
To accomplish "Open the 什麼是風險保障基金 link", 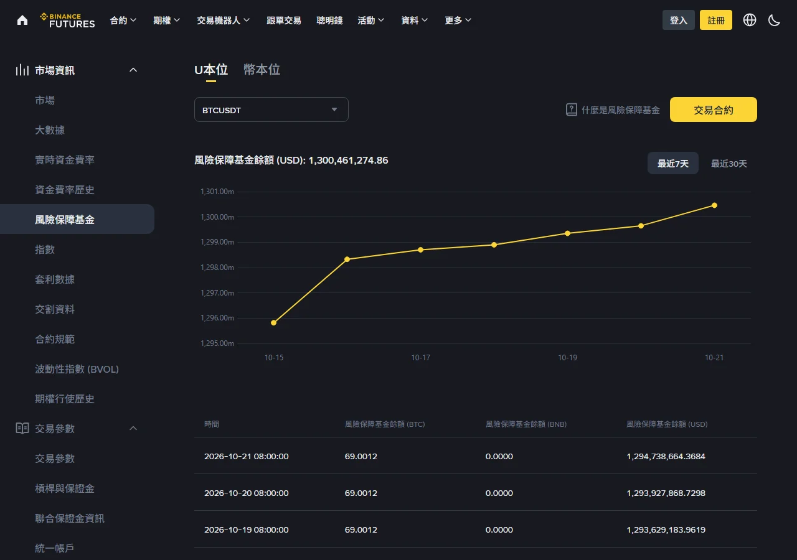I will (x=621, y=110).
